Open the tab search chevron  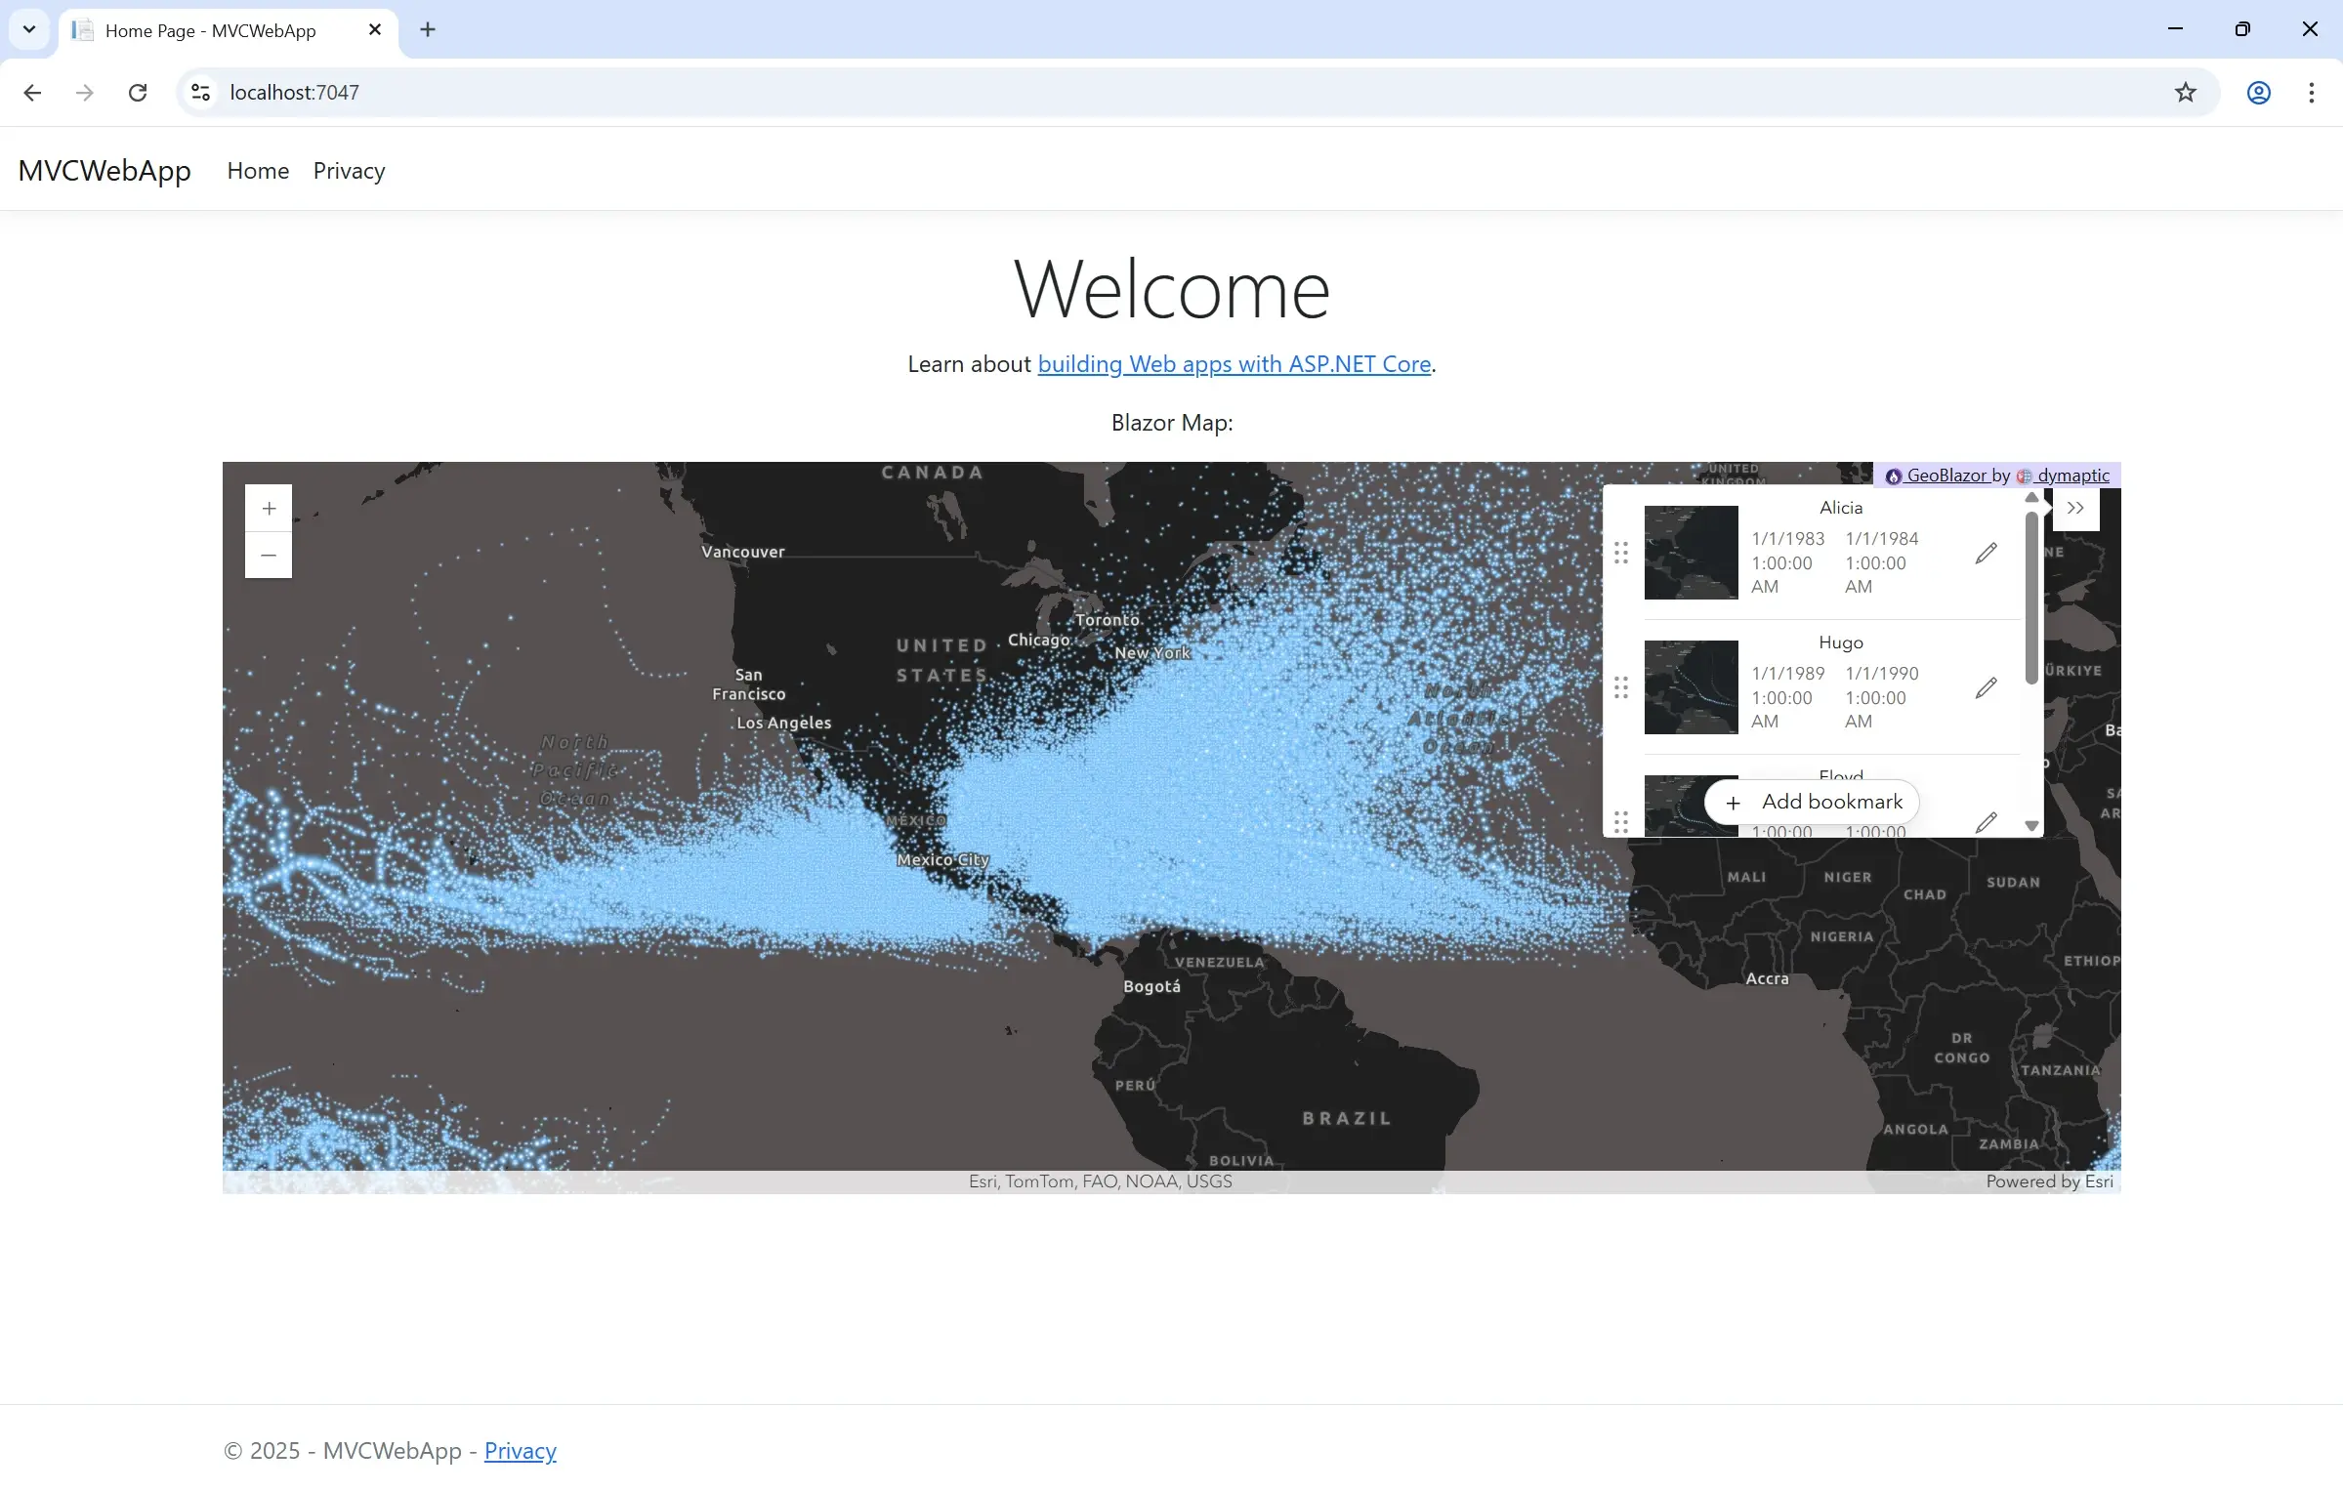28,29
